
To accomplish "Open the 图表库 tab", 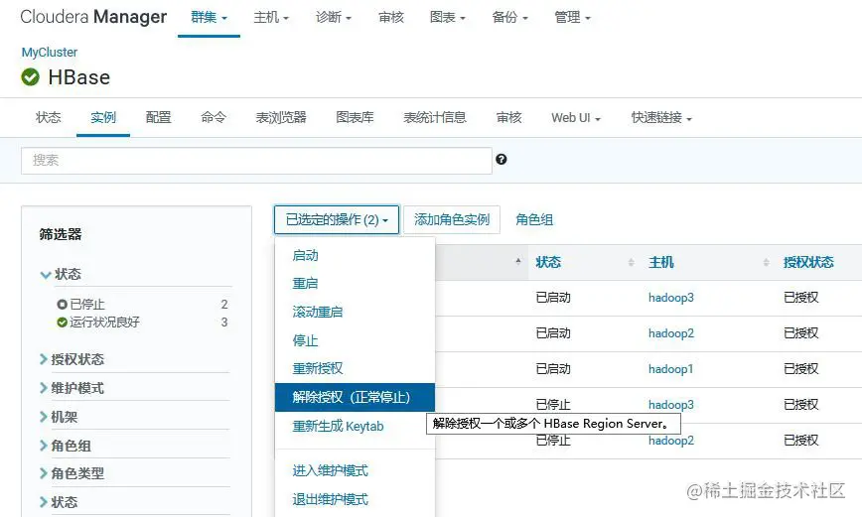I will coord(355,117).
